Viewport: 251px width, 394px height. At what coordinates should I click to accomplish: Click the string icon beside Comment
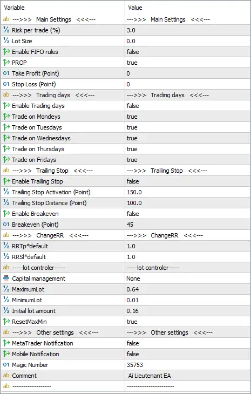pyautogui.click(x=6, y=376)
